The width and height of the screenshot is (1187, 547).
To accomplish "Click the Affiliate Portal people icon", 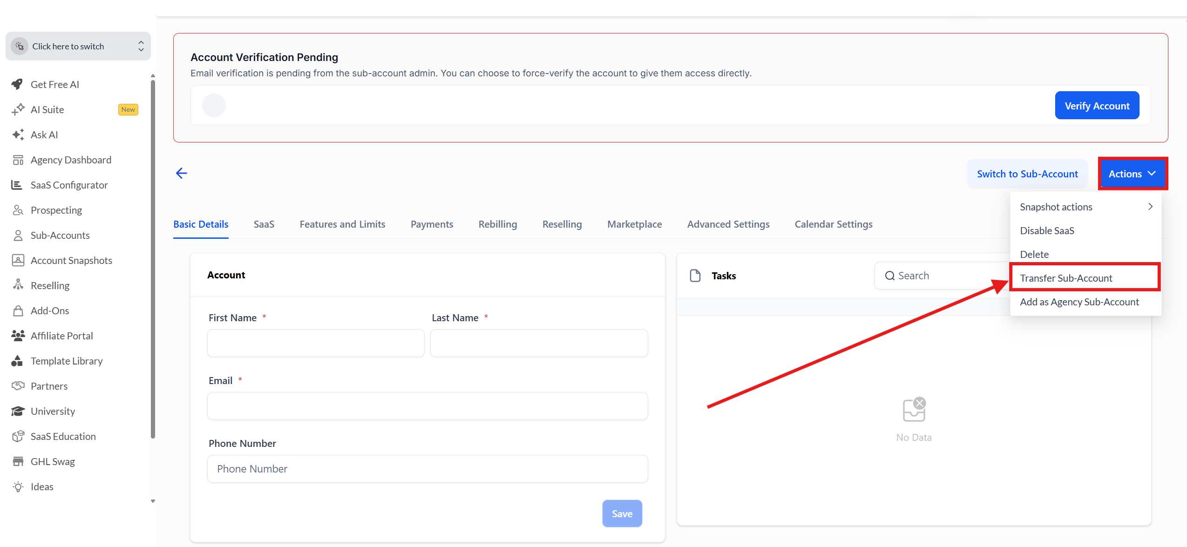I will 18,336.
